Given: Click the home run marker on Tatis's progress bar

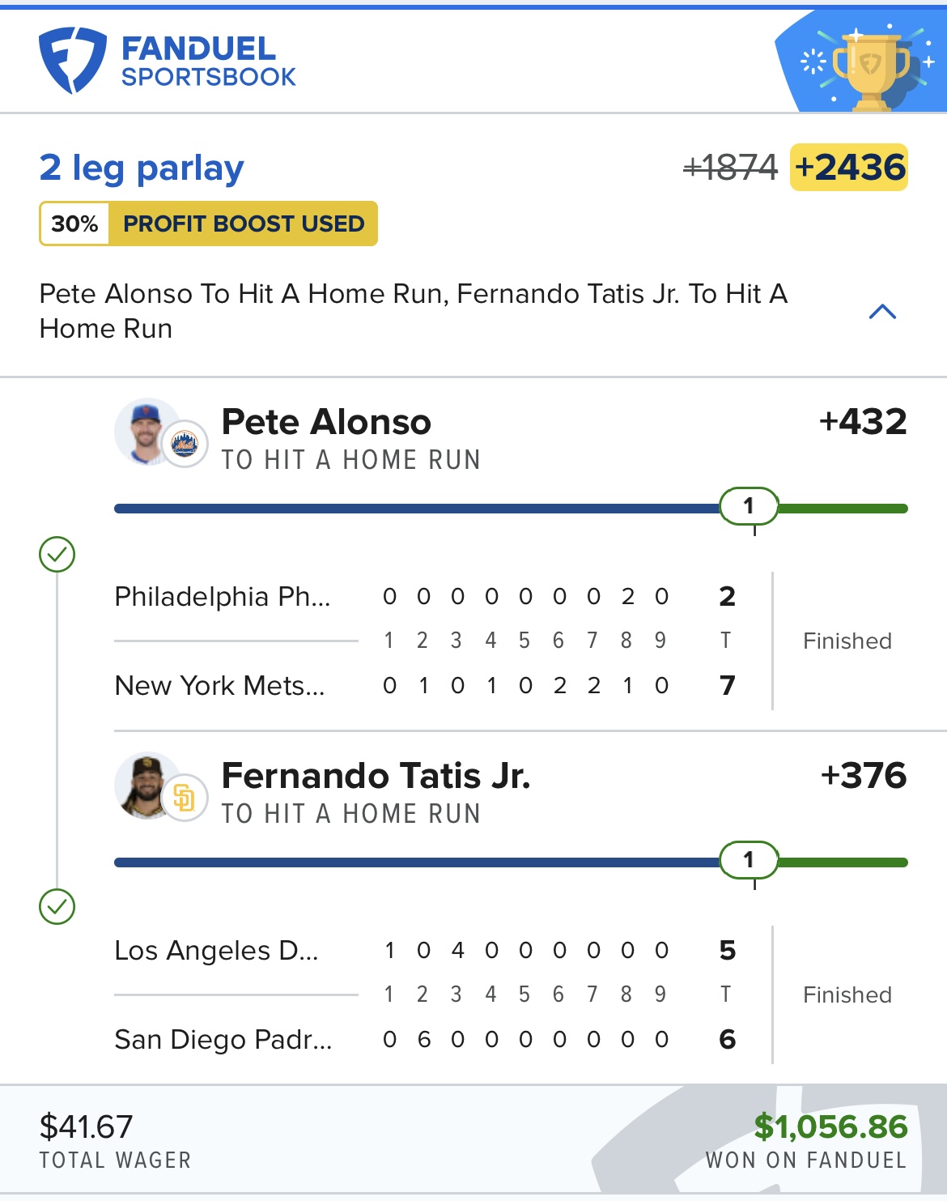Looking at the screenshot, I should [x=749, y=860].
